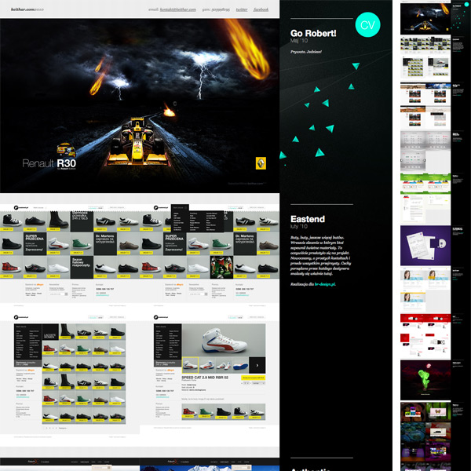Open the glowing green figure thumbnail
The width and height of the screenshot is (471, 471).
[x=425, y=380]
